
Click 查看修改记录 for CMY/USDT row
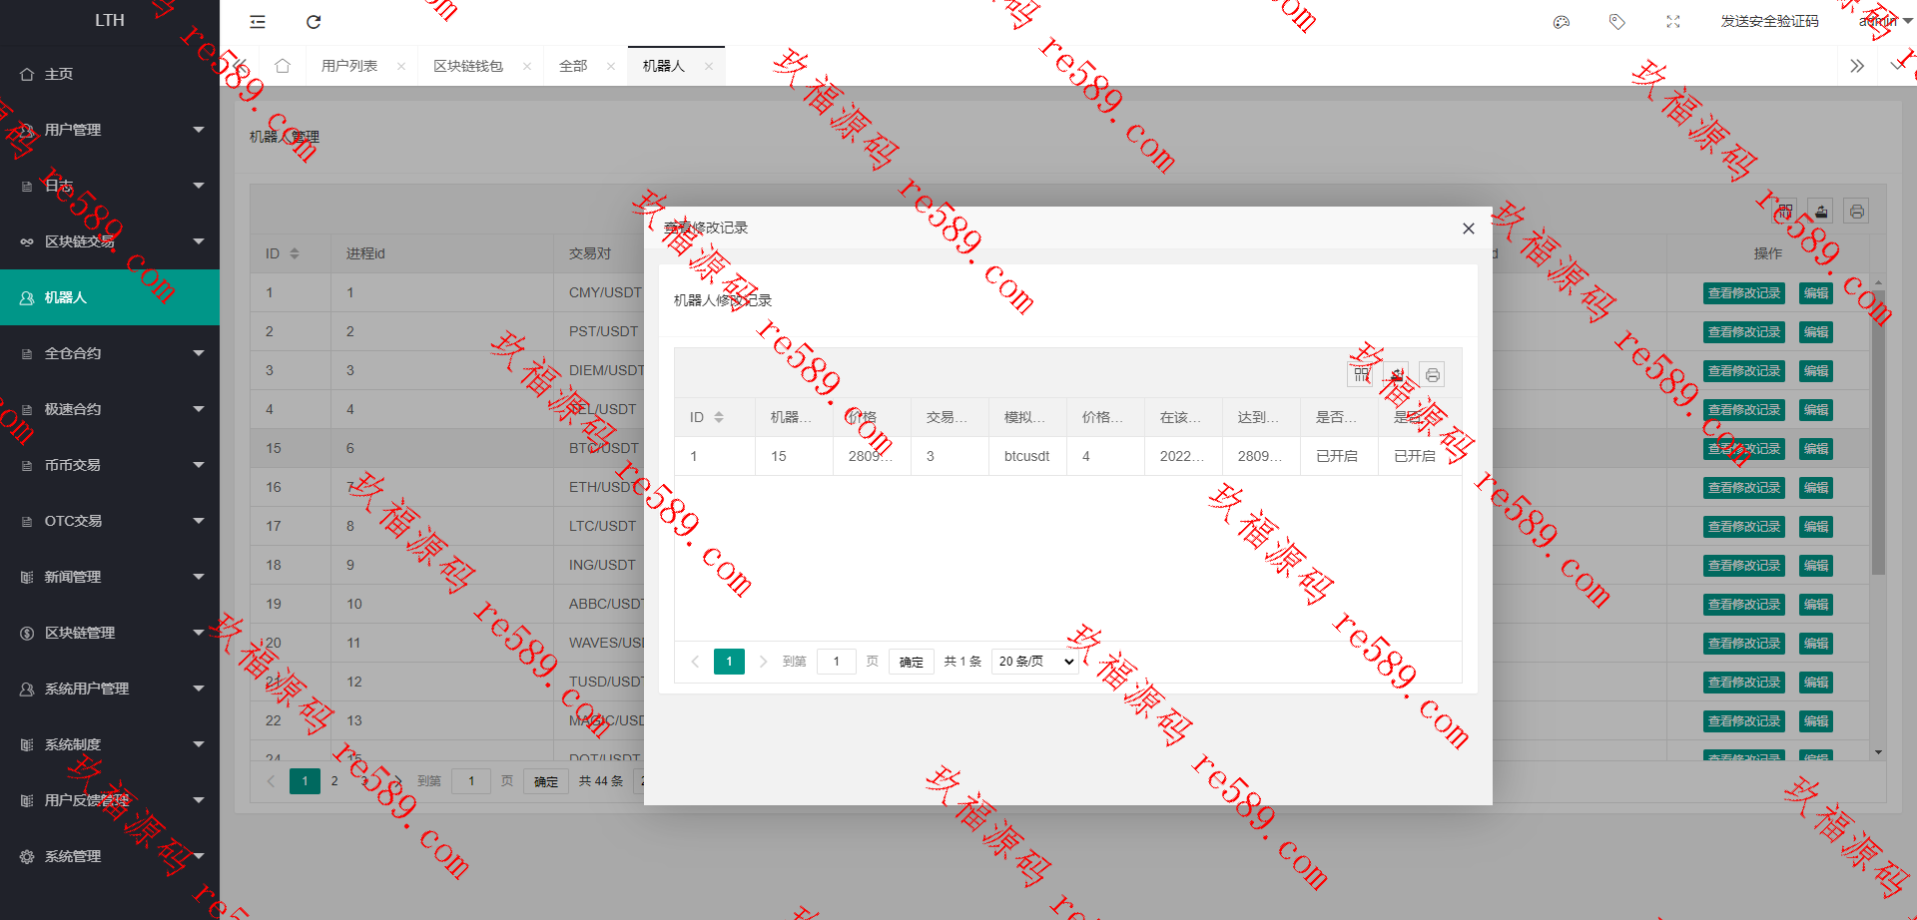1744,293
